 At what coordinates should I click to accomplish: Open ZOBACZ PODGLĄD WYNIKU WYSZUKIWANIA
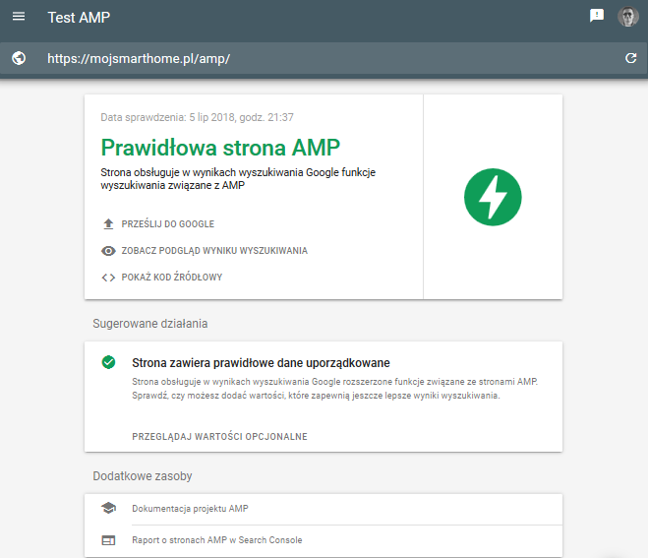tap(214, 251)
